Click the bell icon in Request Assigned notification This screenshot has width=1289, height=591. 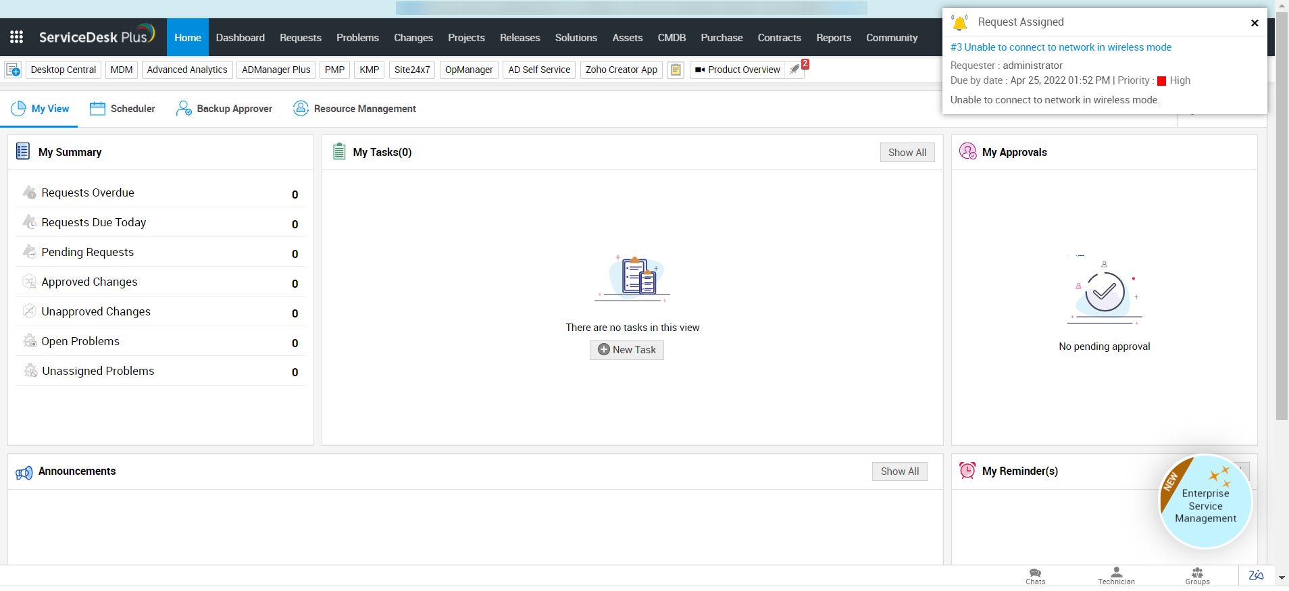point(959,22)
